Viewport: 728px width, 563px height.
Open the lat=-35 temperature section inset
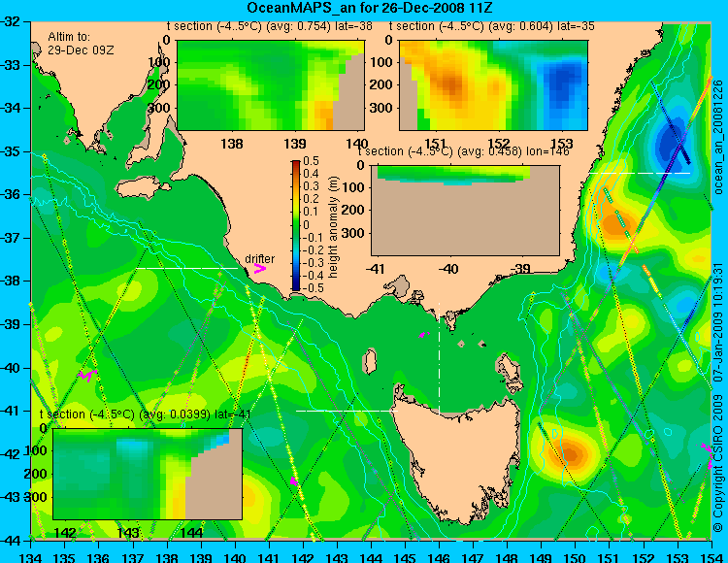click(493, 85)
